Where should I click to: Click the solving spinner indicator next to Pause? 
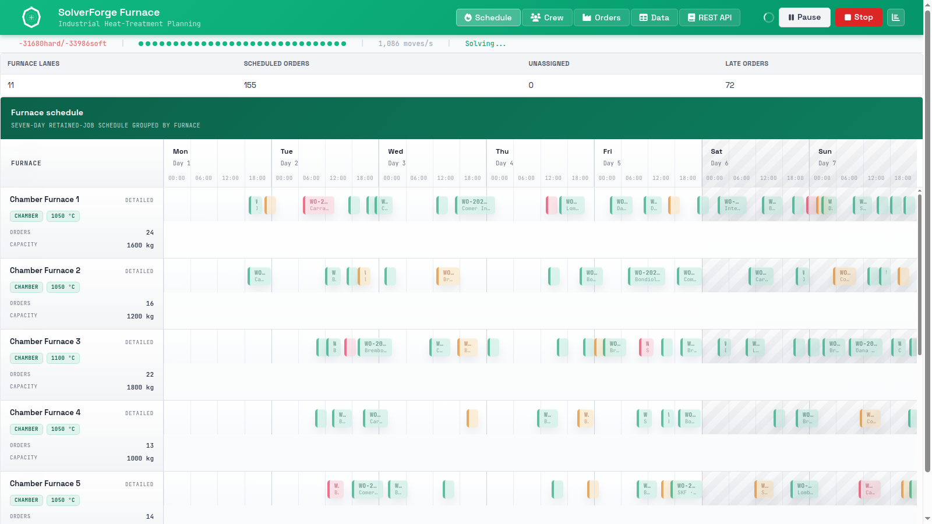pos(769,17)
